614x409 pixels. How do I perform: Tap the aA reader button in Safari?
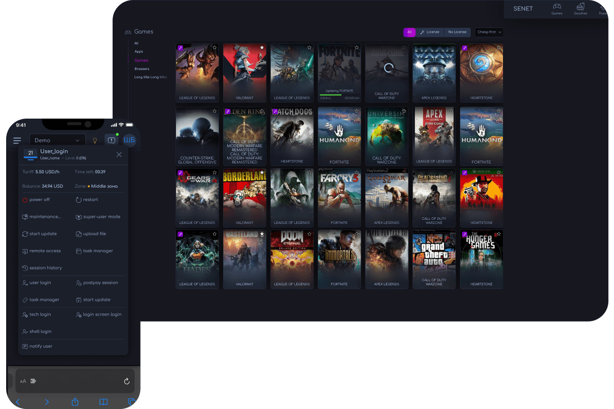(x=23, y=381)
